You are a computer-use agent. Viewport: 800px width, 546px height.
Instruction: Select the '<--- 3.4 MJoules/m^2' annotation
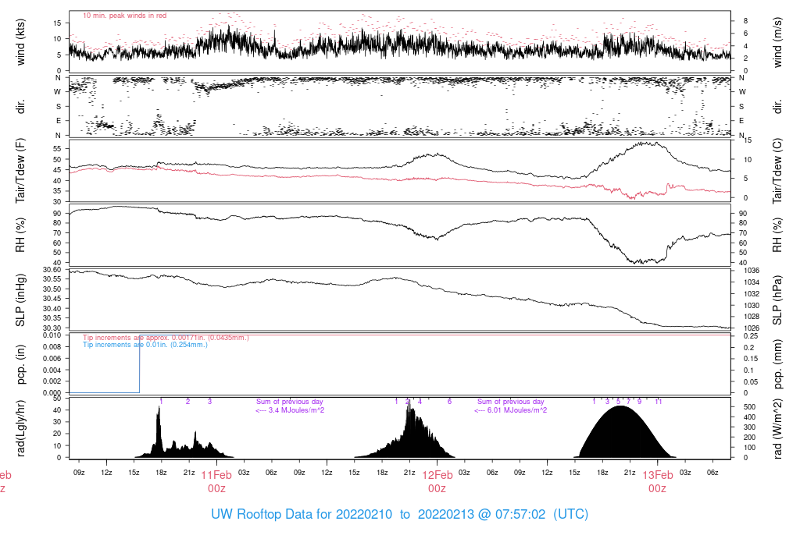coord(290,410)
